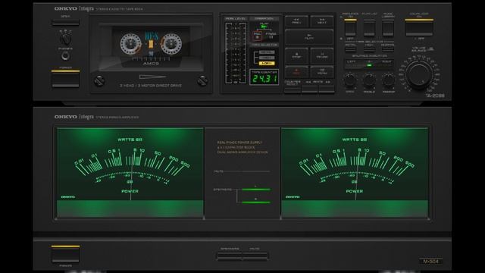Click the Onkyo Integra logo on the amplifier

point(74,117)
